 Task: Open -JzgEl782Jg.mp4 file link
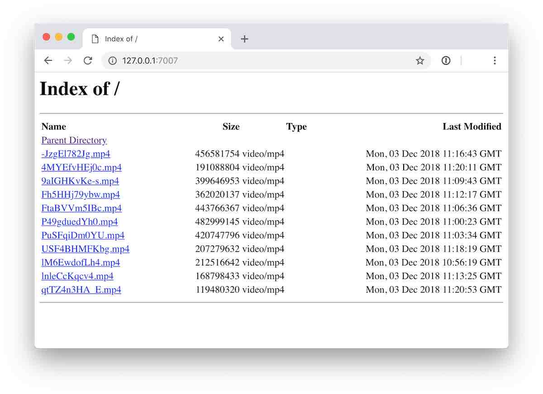pyautogui.click(x=76, y=154)
